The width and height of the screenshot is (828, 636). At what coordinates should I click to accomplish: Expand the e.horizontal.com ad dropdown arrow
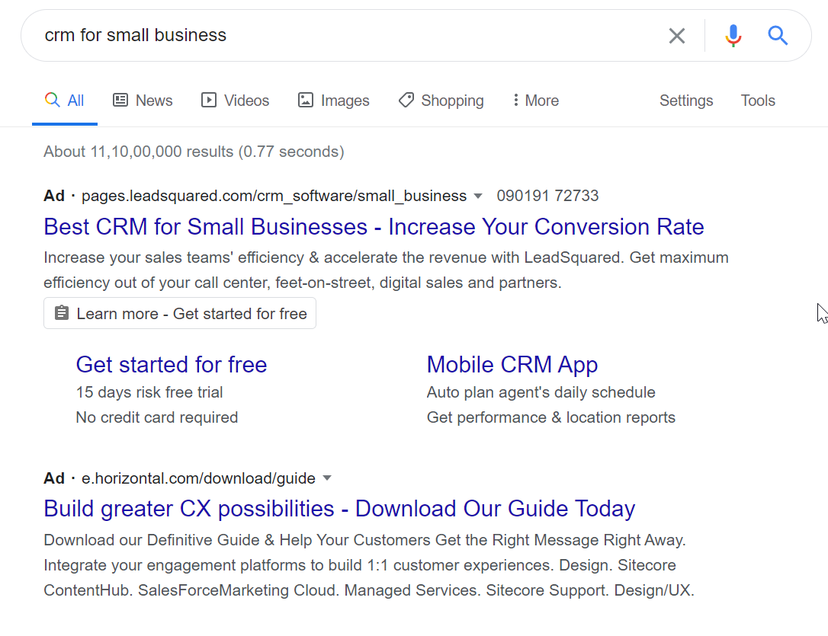point(327,478)
